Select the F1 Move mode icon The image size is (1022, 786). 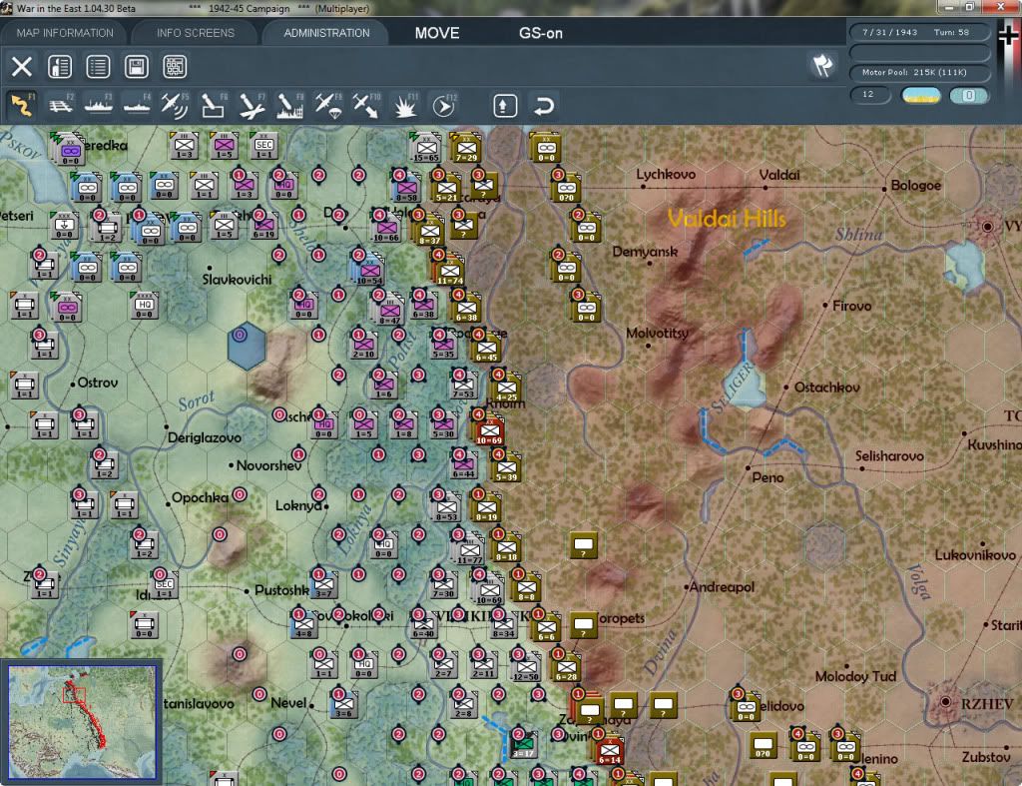pyautogui.click(x=22, y=105)
